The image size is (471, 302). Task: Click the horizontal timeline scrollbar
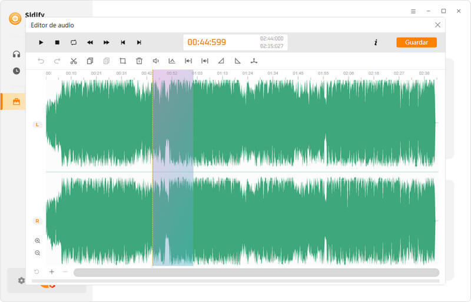[x=257, y=273]
